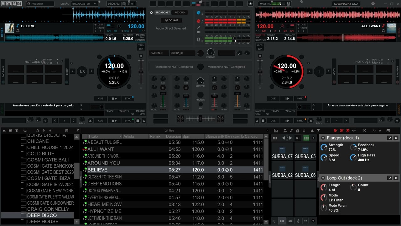
Task: Play or pause the left deck
Action: click(x=114, y=98)
